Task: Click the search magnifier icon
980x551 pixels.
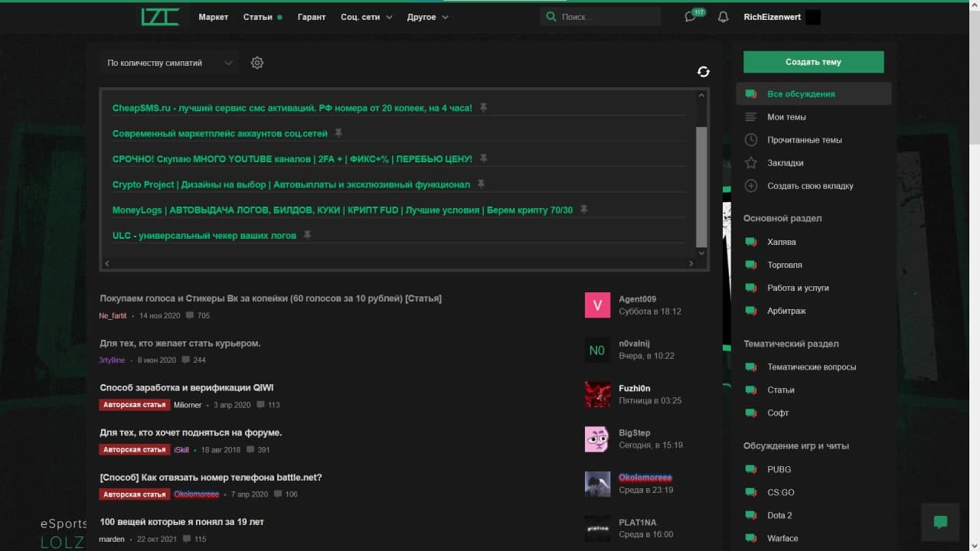Action: point(551,17)
